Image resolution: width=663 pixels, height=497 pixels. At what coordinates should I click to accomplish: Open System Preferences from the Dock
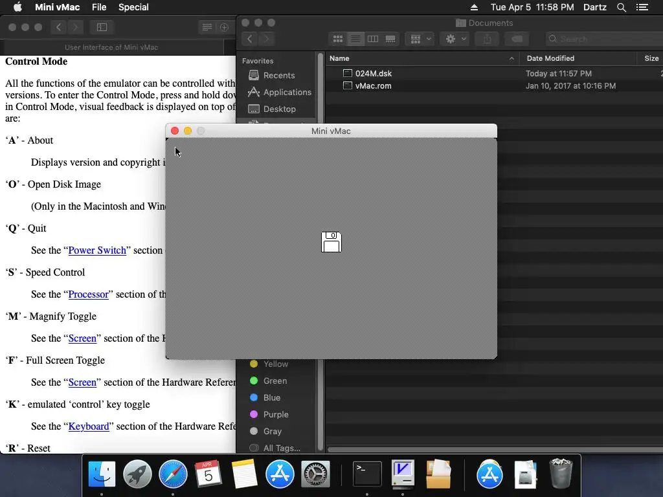(x=315, y=474)
